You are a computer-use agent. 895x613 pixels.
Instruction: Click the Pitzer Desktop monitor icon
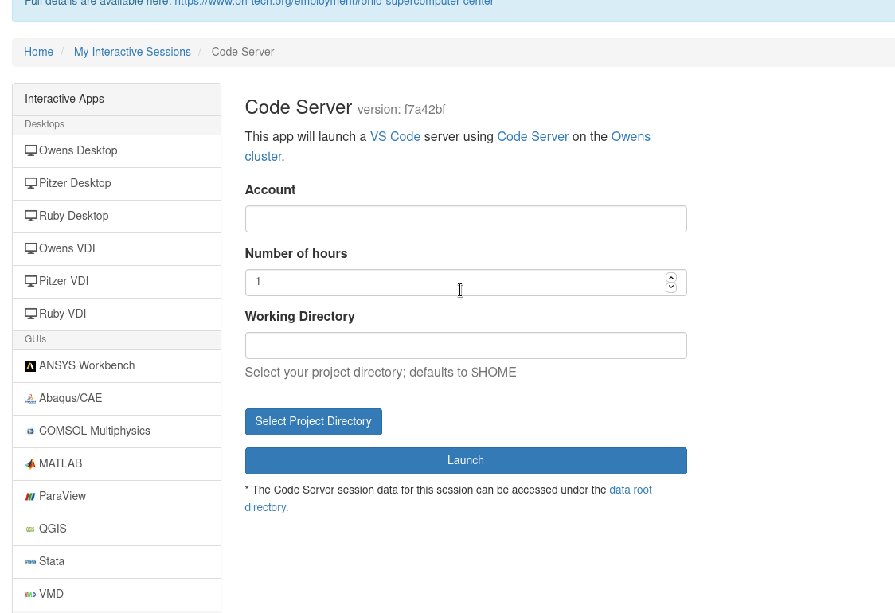point(31,183)
